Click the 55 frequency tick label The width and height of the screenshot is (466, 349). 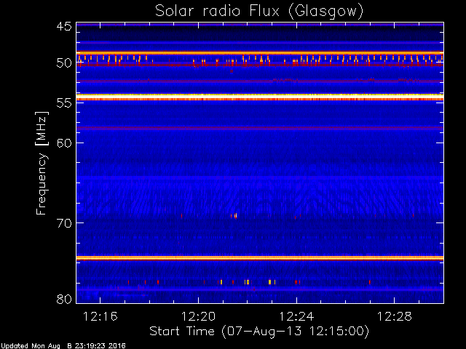[64, 103]
